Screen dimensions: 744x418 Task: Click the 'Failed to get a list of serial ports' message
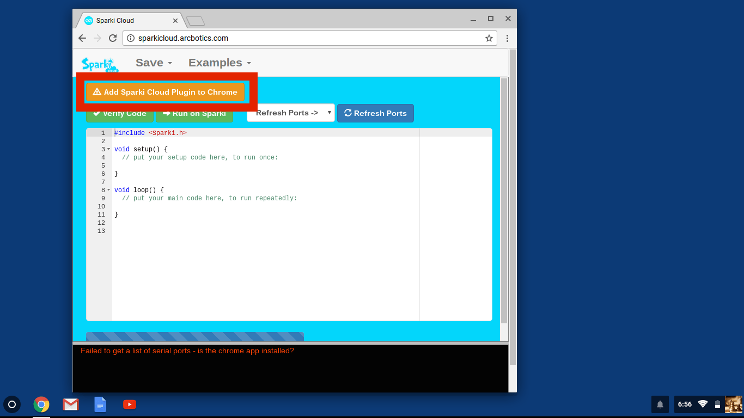[x=187, y=351]
